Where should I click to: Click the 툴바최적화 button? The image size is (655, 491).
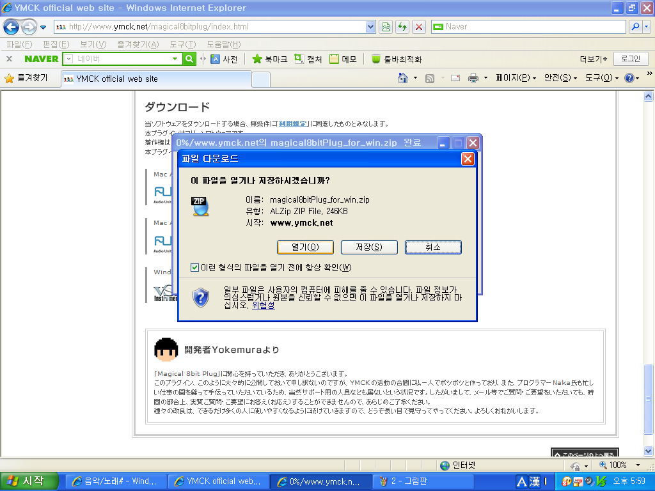(397, 59)
